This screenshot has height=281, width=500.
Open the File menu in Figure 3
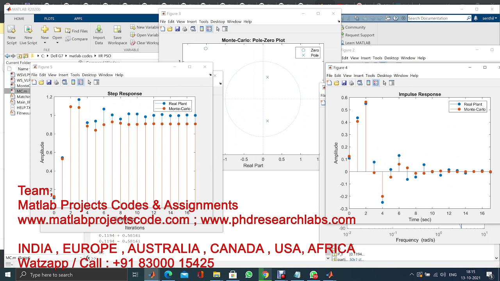(162, 21)
